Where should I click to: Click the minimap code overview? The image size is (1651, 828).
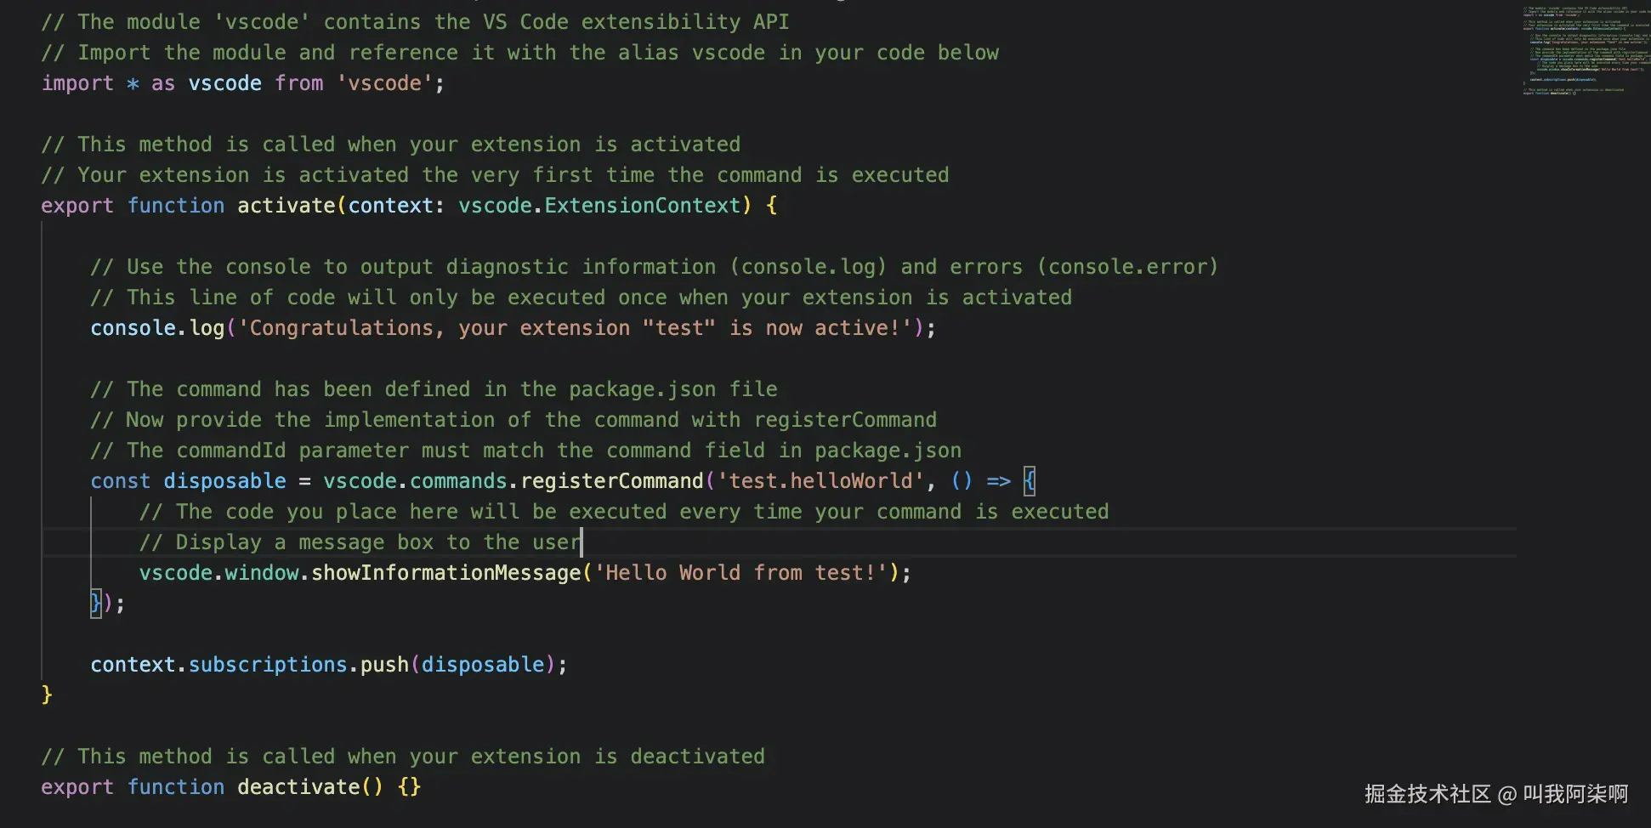[1586, 51]
